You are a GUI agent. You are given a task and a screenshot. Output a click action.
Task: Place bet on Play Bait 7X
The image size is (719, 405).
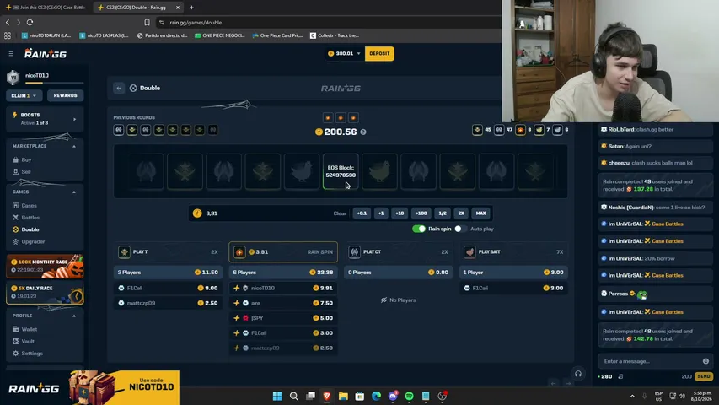coord(513,252)
